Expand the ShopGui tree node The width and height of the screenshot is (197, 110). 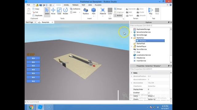[134, 41]
